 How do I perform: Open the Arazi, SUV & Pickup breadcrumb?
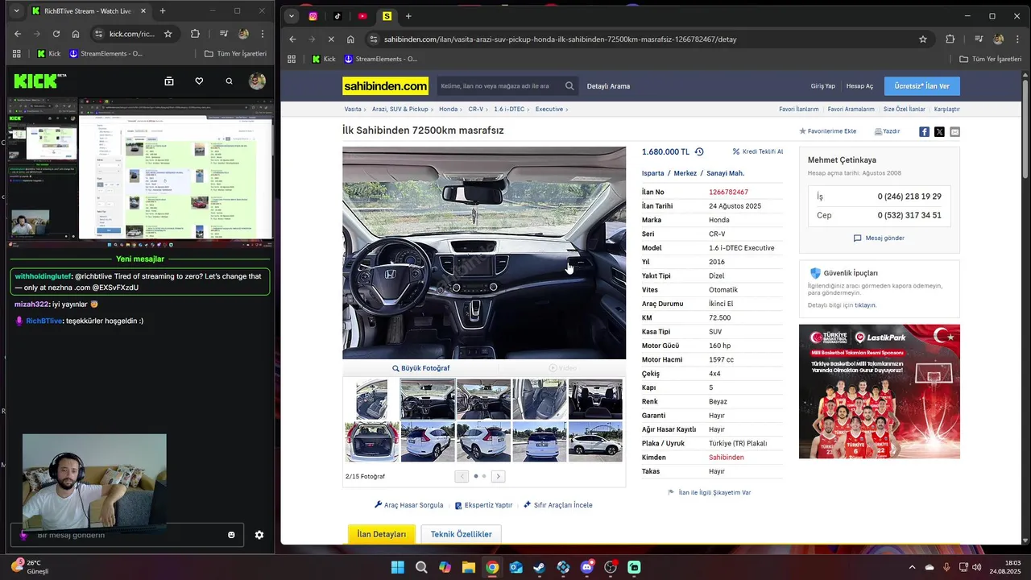coord(400,109)
